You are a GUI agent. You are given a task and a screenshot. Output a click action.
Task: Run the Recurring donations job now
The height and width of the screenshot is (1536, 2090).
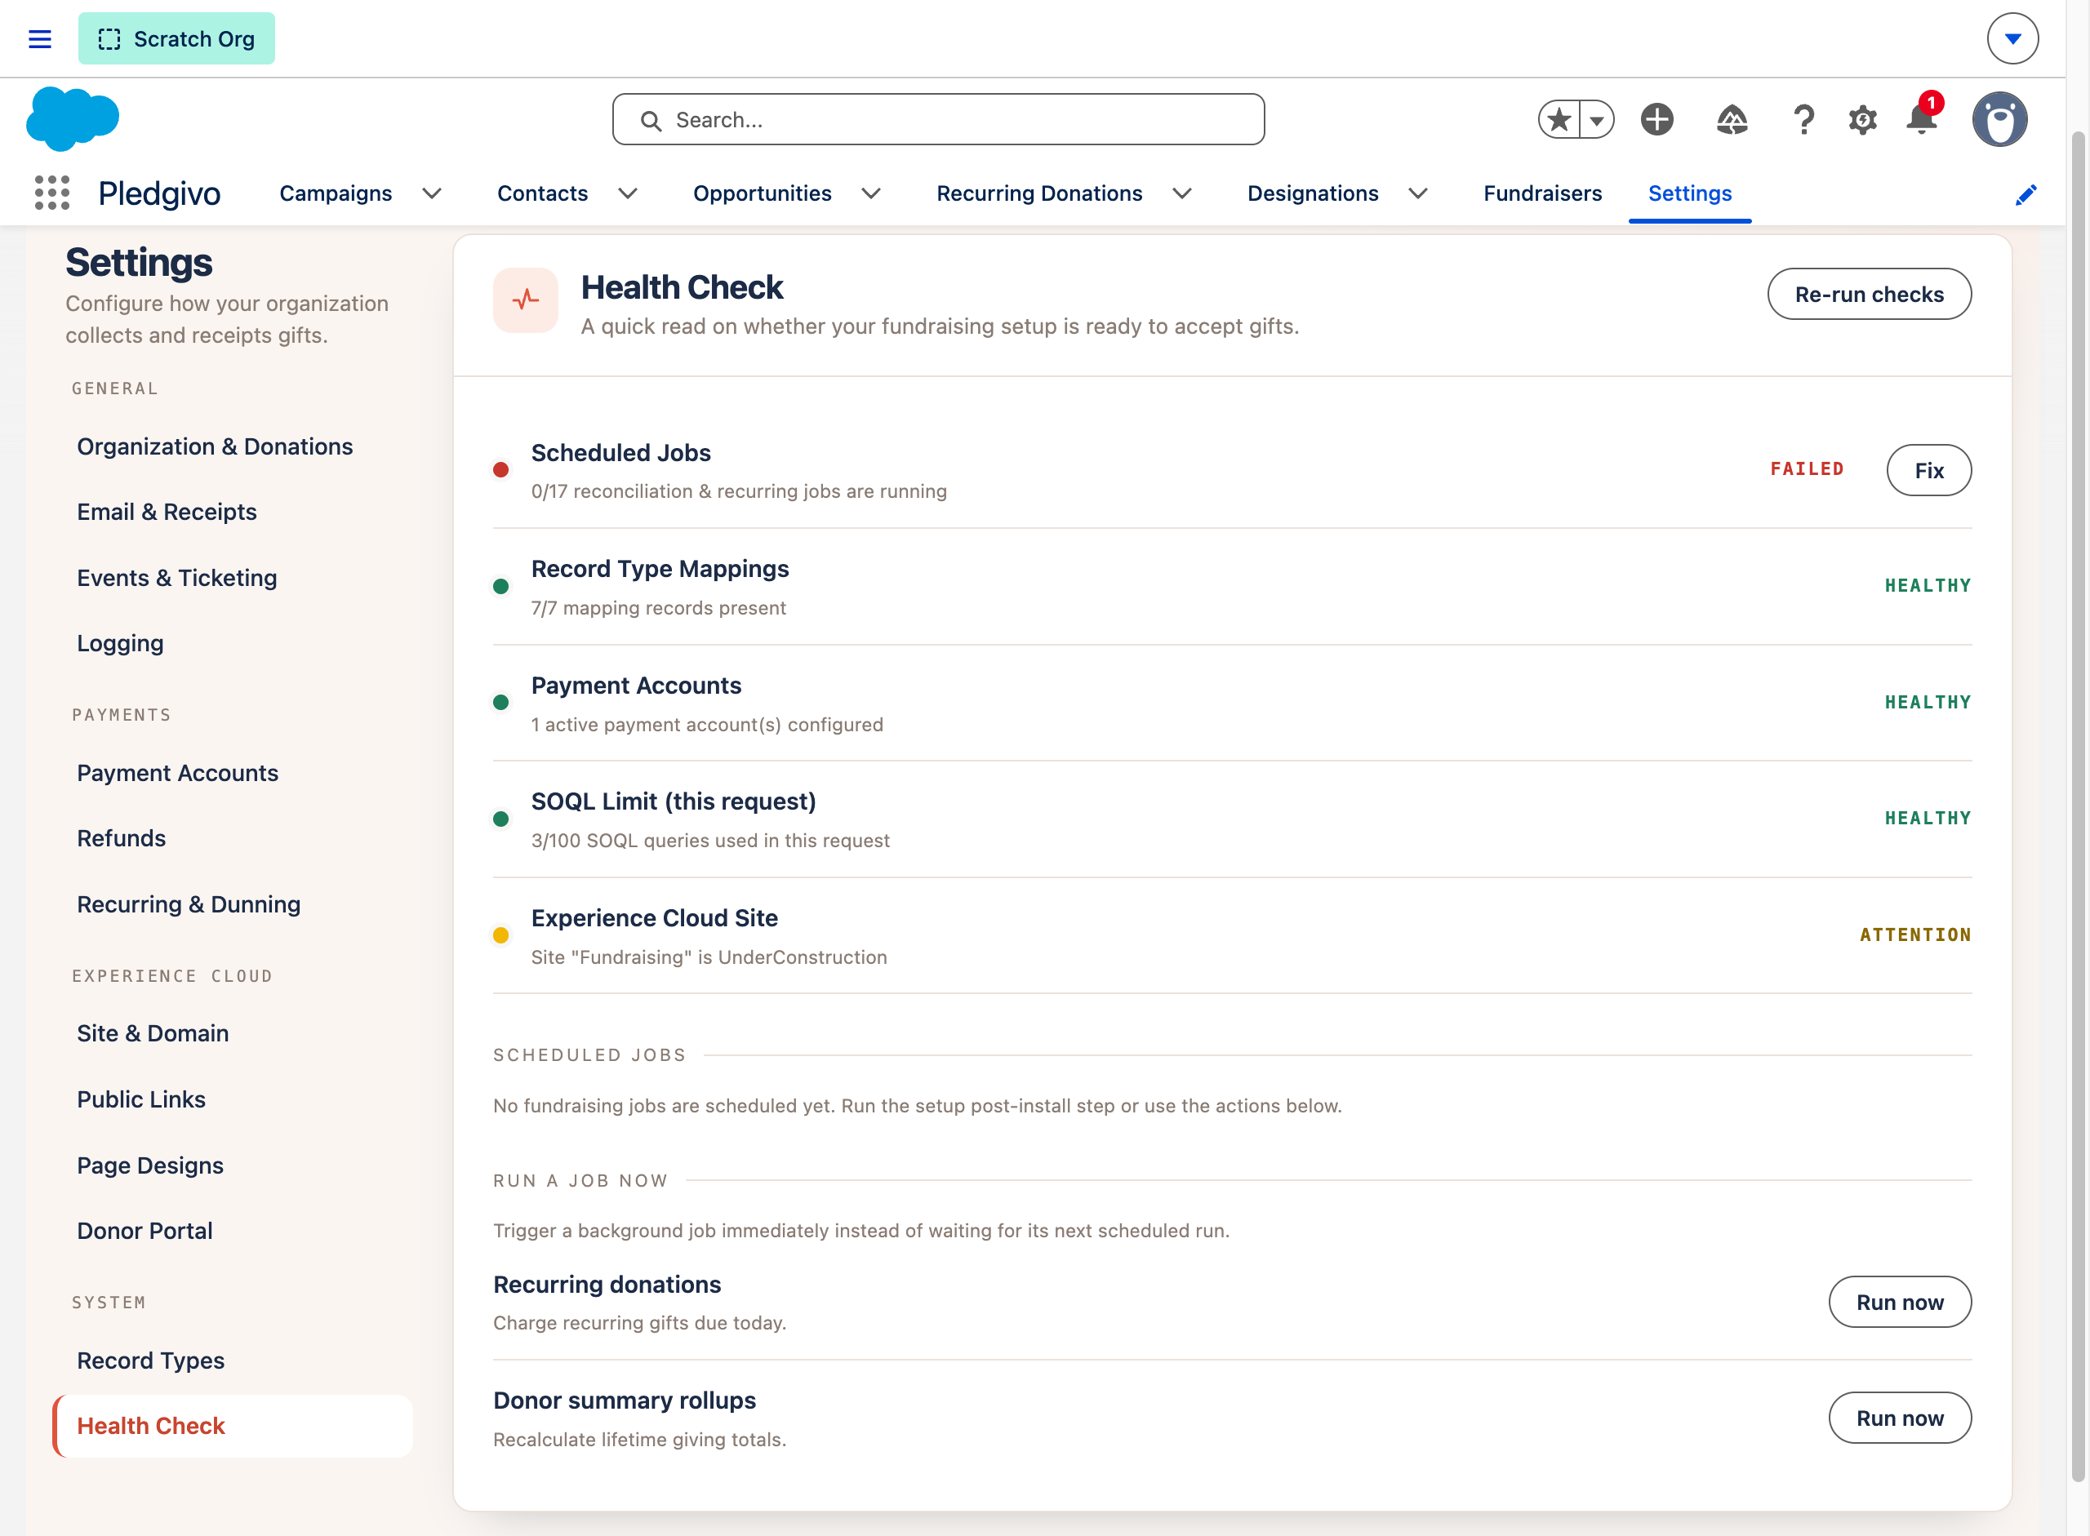(x=1899, y=1302)
